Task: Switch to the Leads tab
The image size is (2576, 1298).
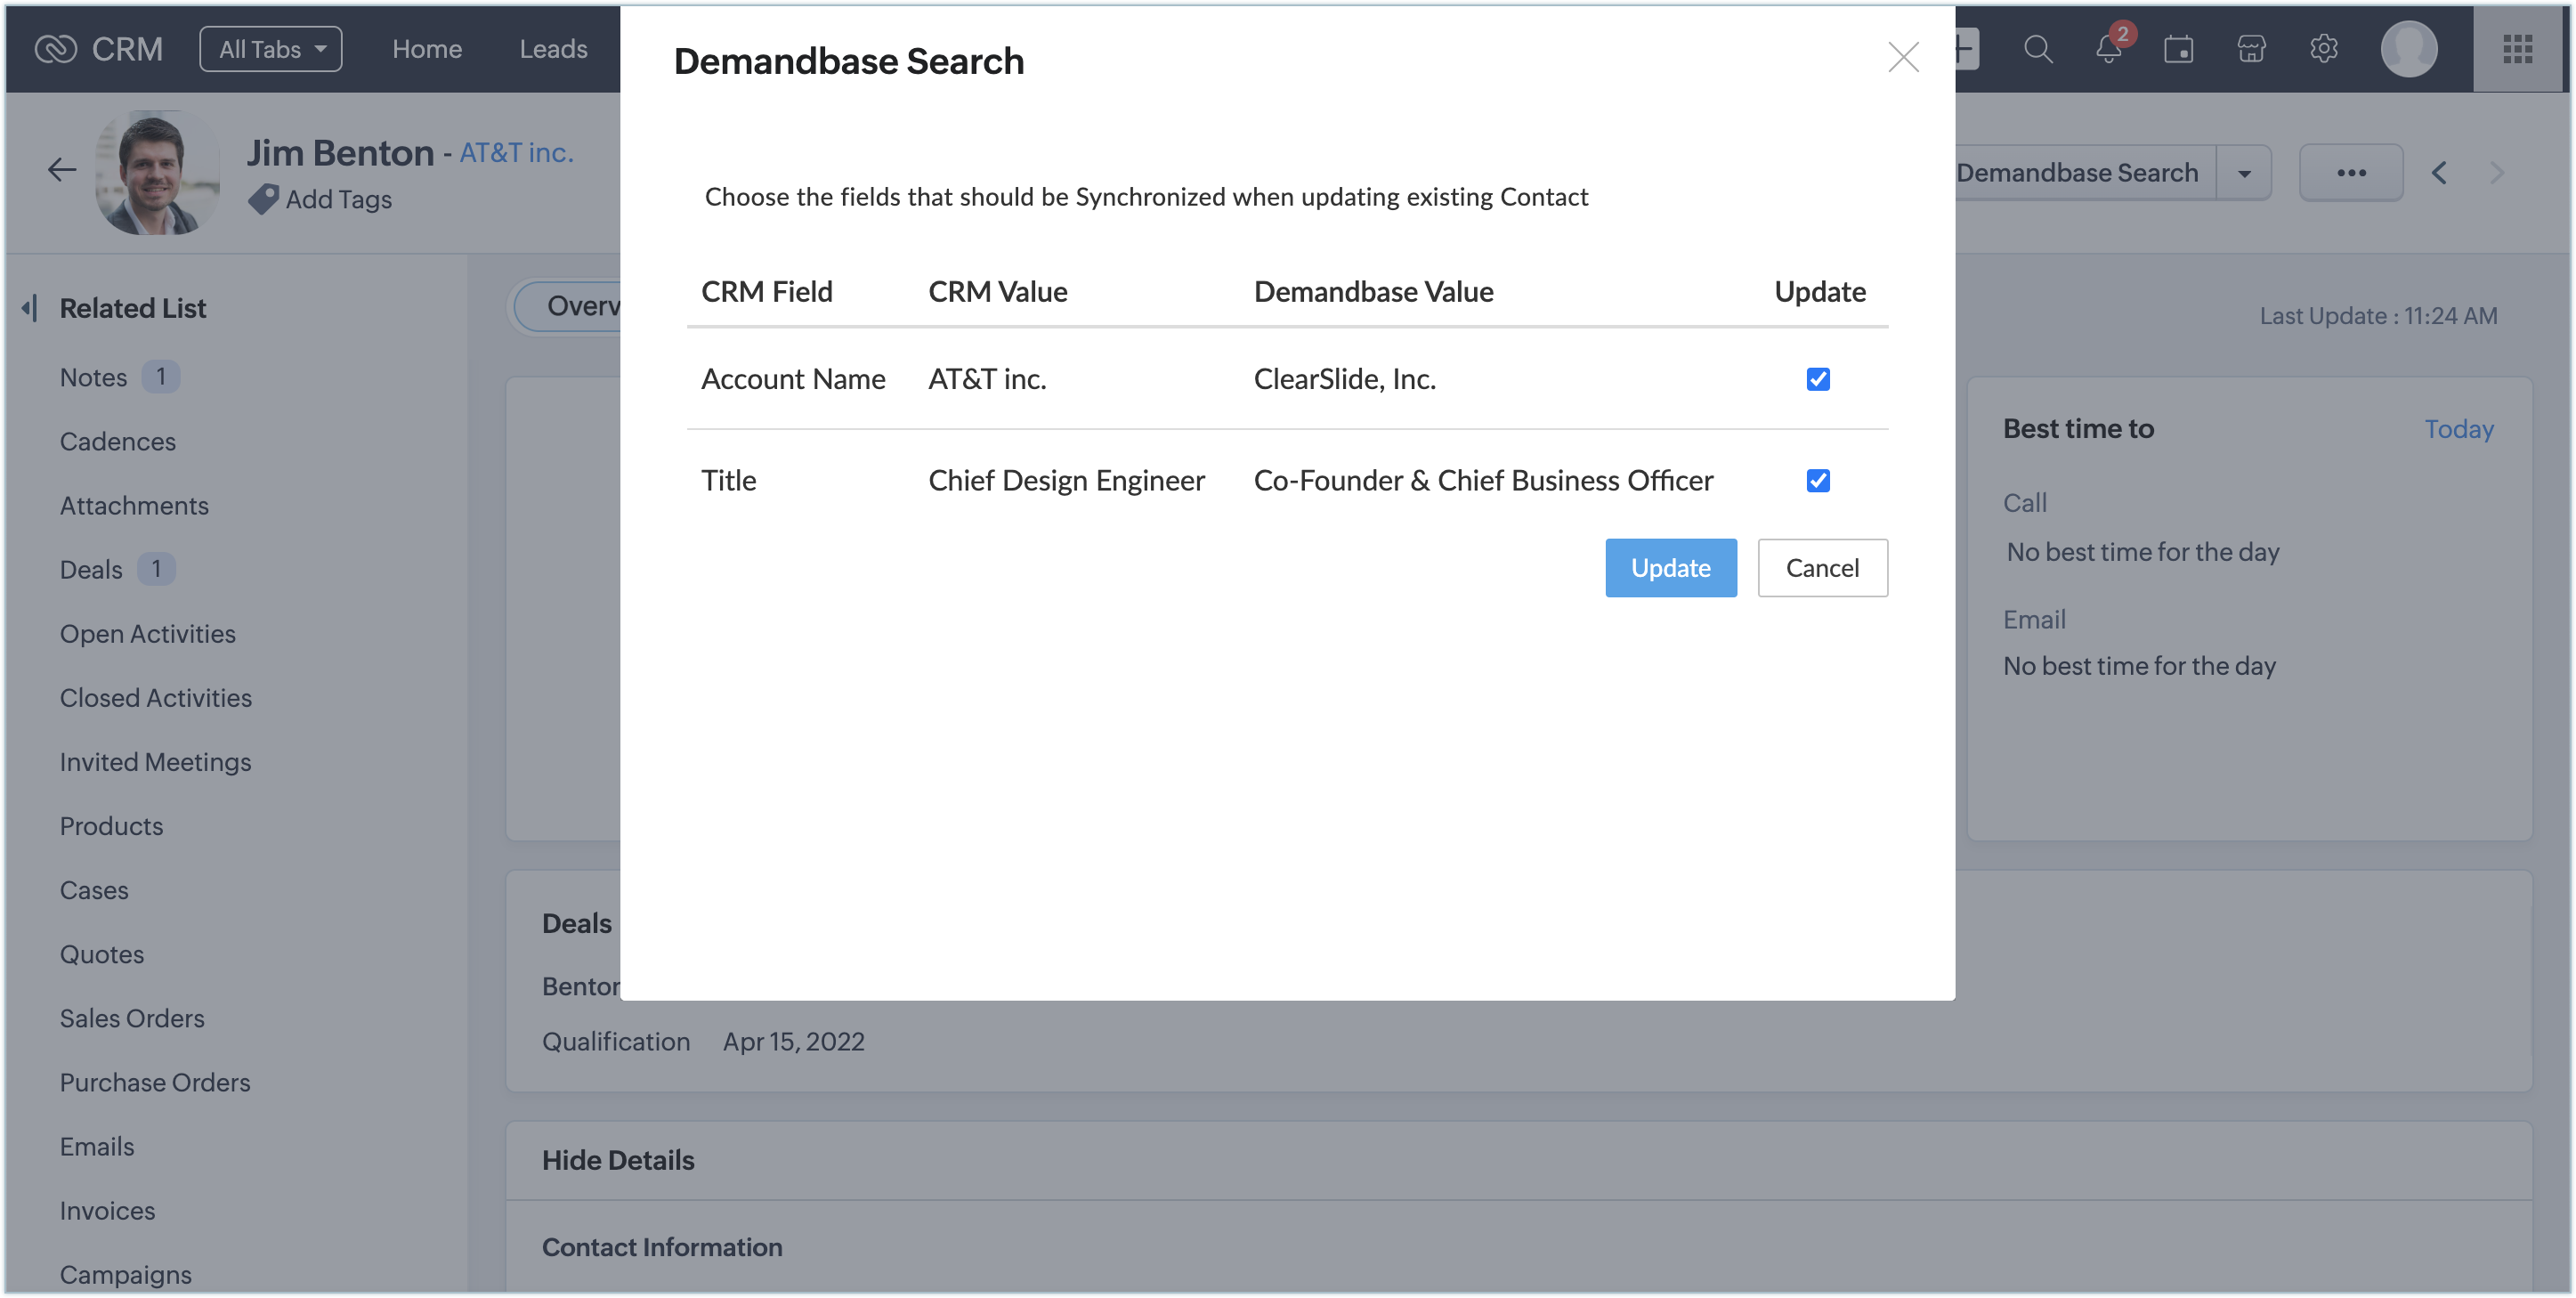Action: click(x=553, y=49)
